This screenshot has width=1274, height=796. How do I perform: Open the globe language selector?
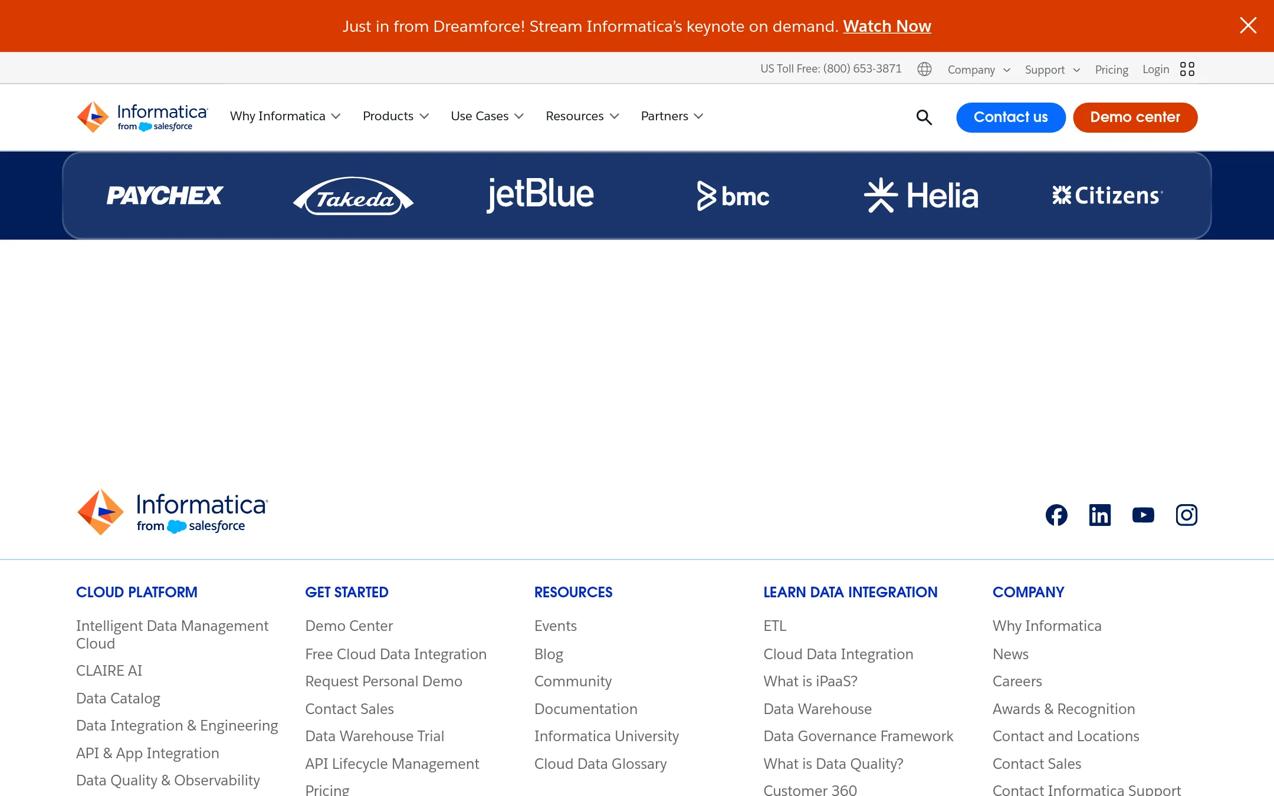[924, 69]
